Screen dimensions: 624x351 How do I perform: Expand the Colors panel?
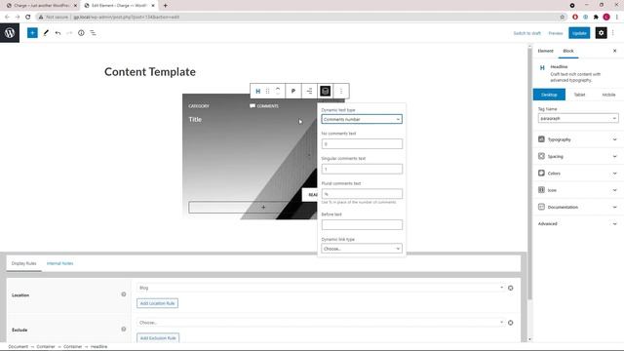click(578, 174)
